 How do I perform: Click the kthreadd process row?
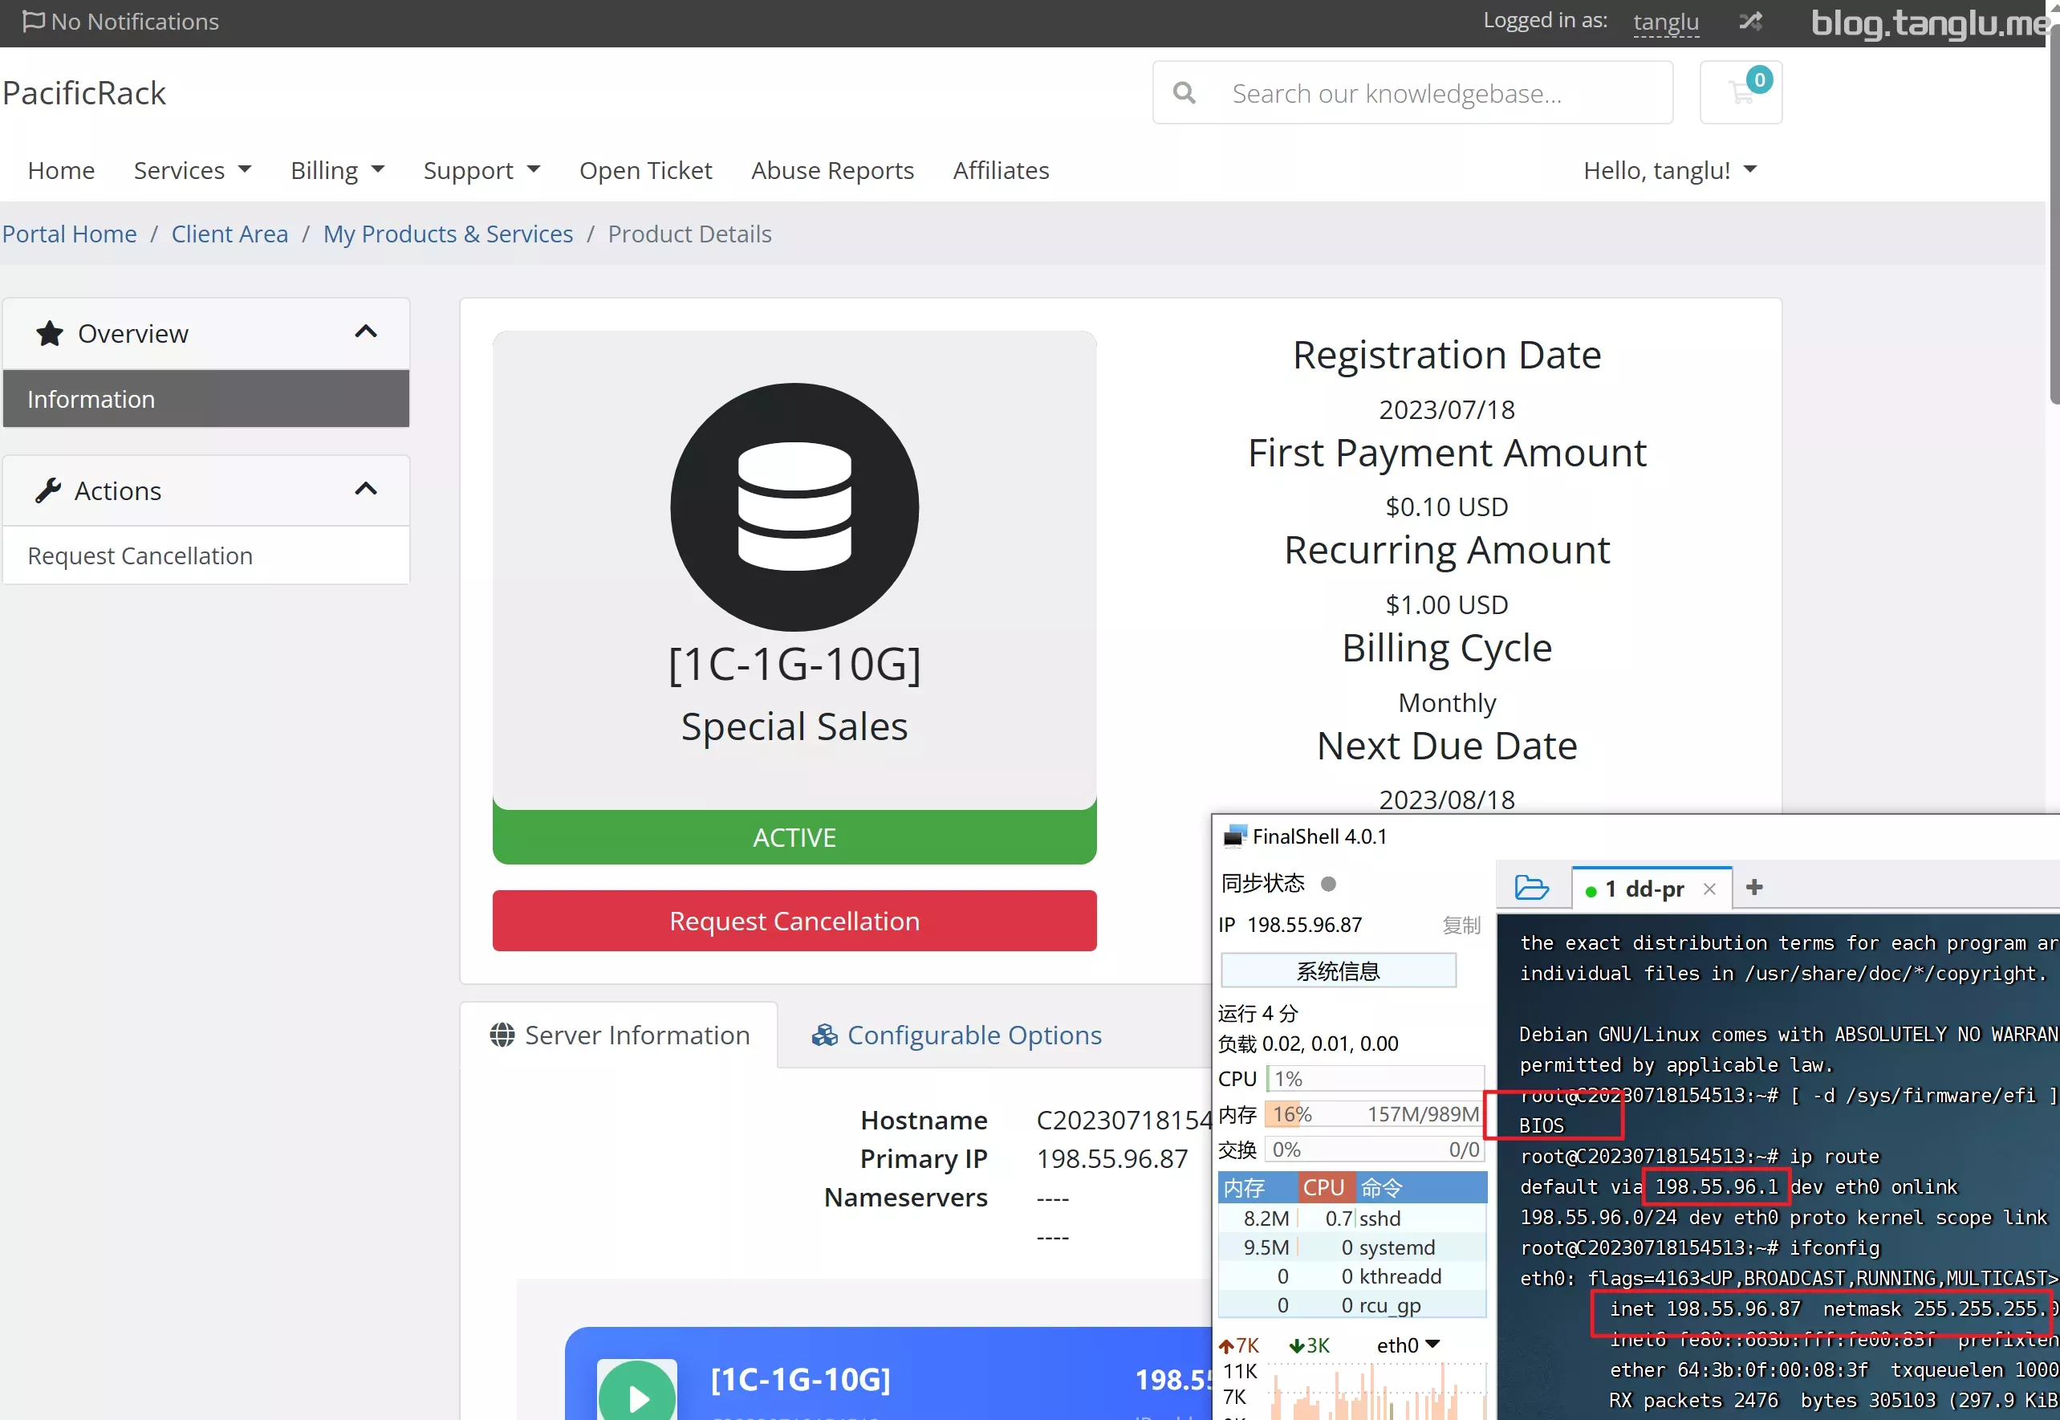(x=1352, y=1276)
